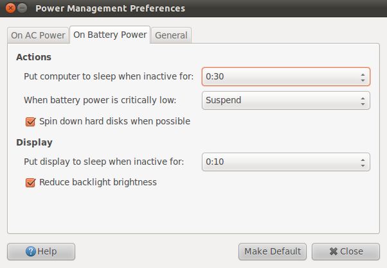Click the Power Management Preferences title bar
The height and width of the screenshot is (268, 387).
[x=193, y=8]
